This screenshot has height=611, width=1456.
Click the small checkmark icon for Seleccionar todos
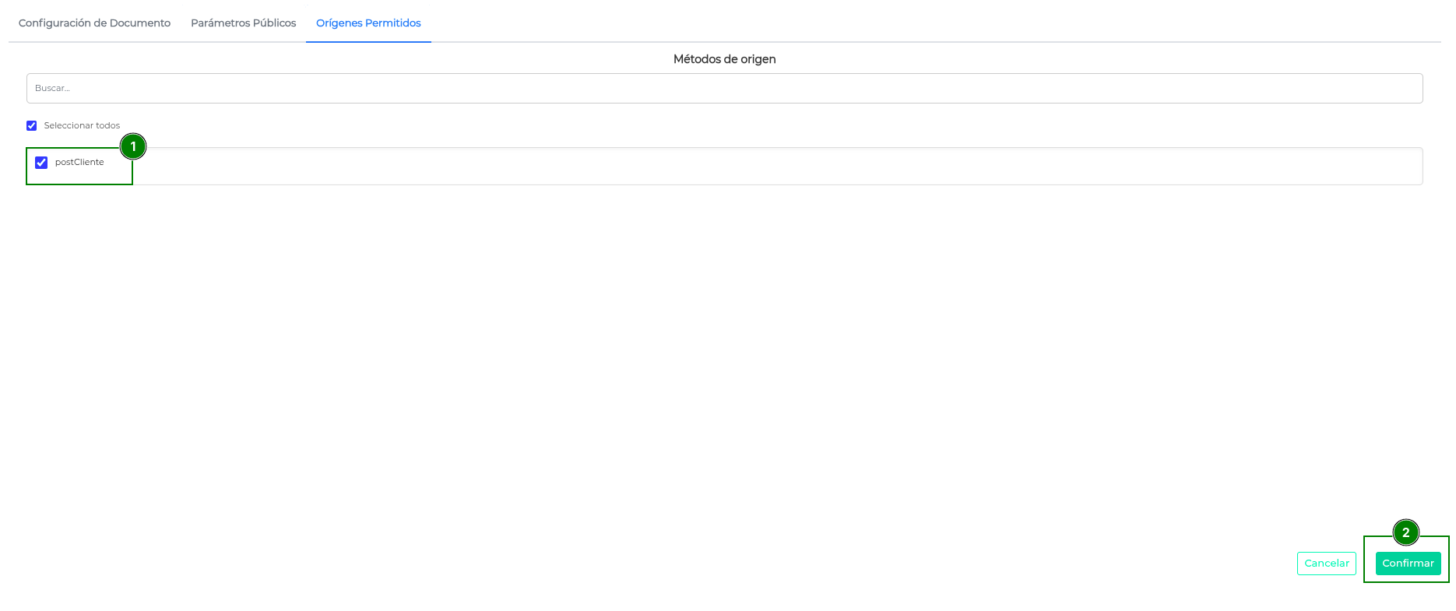32,125
